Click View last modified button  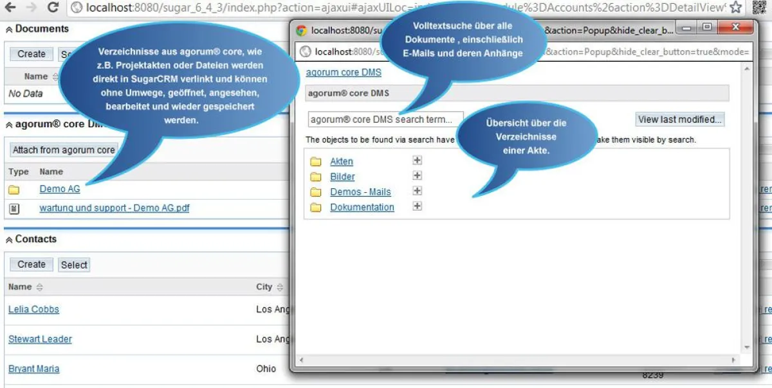(680, 119)
